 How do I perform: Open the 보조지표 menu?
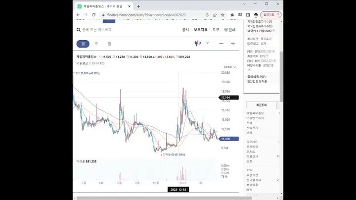(200, 30)
